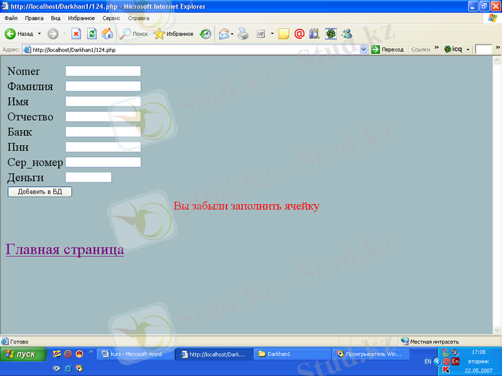
Task: Open the address bar dropdown arrow
Action: pyautogui.click(x=363, y=50)
